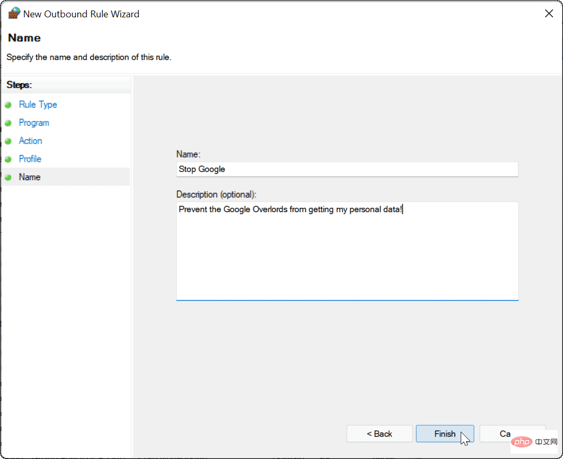This screenshot has width=563, height=459.
Task: Click the bold 'Name' page heading
Action: (x=25, y=38)
